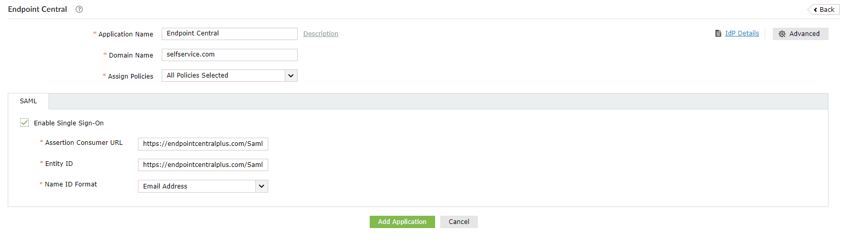Switch to the SAML tab
846x244 pixels.
[28, 101]
